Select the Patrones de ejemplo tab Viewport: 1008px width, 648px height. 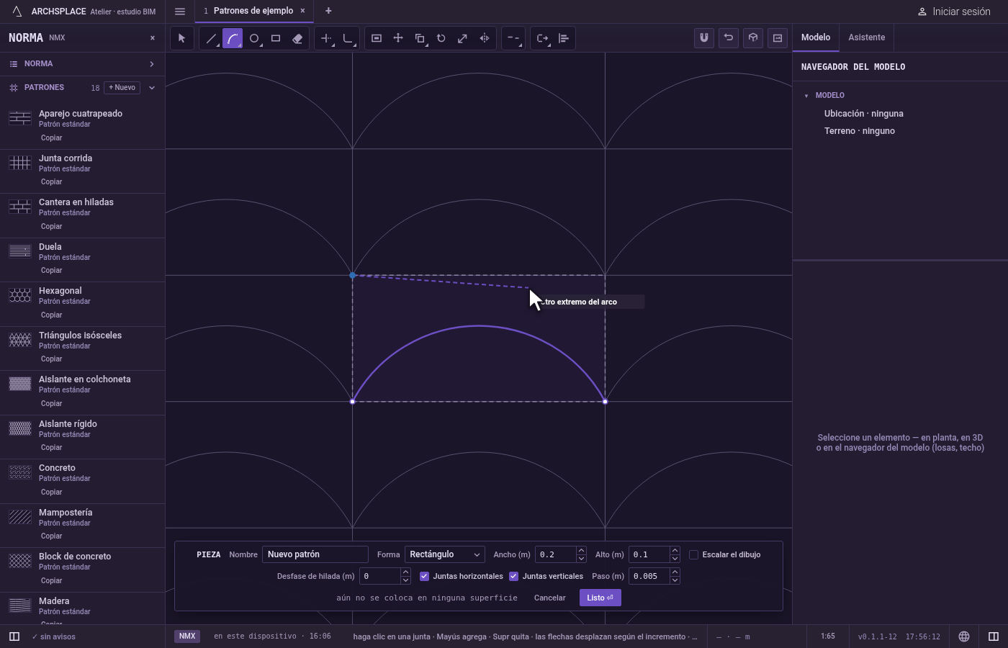point(253,11)
